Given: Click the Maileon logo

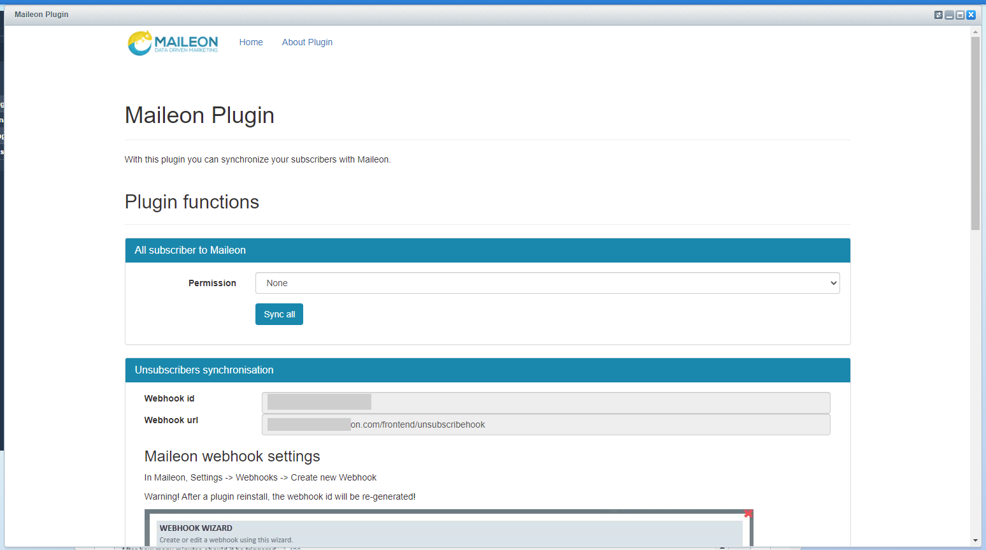Looking at the screenshot, I should click(x=173, y=43).
